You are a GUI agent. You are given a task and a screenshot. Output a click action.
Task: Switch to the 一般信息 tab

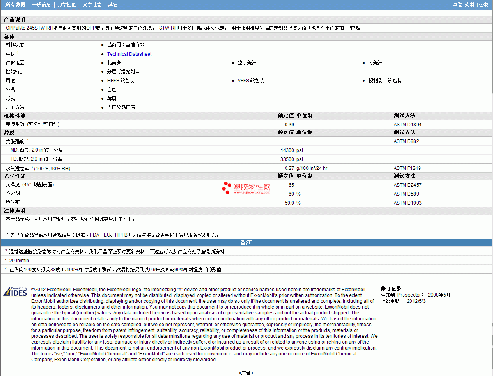[x=41, y=5]
